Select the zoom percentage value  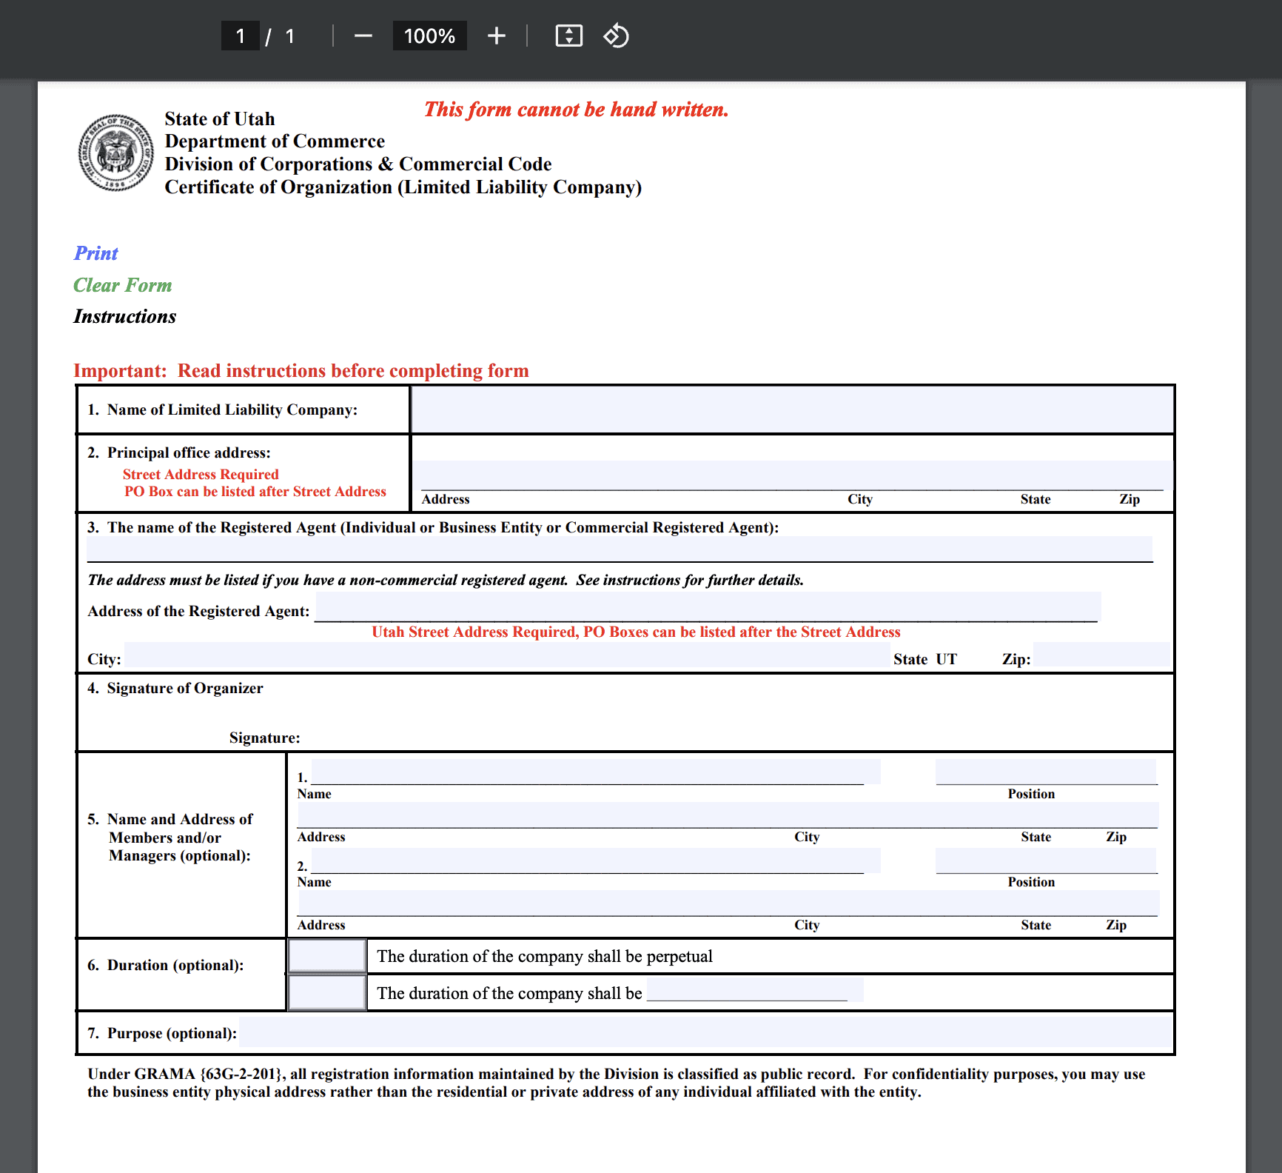[429, 35]
